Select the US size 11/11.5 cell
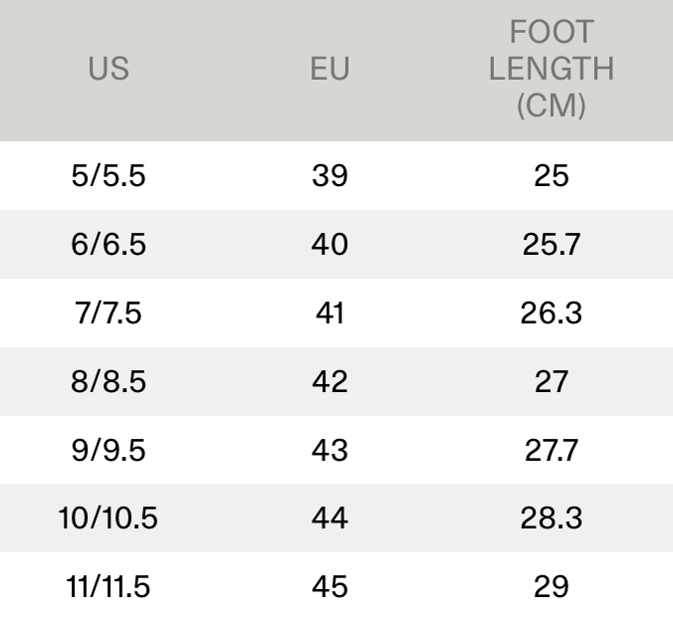This screenshot has height=621, width=673. coord(109,587)
